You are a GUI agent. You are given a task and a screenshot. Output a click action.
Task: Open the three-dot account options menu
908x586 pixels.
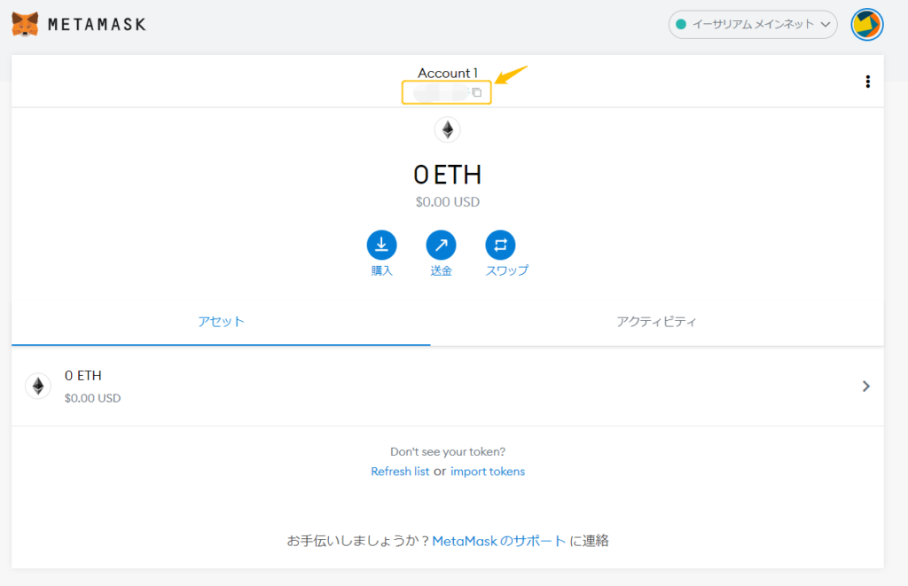[867, 82]
